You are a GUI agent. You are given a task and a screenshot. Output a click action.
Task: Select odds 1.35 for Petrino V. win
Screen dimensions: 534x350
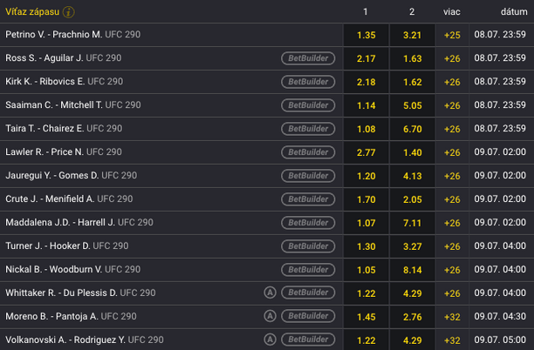[x=366, y=35]
